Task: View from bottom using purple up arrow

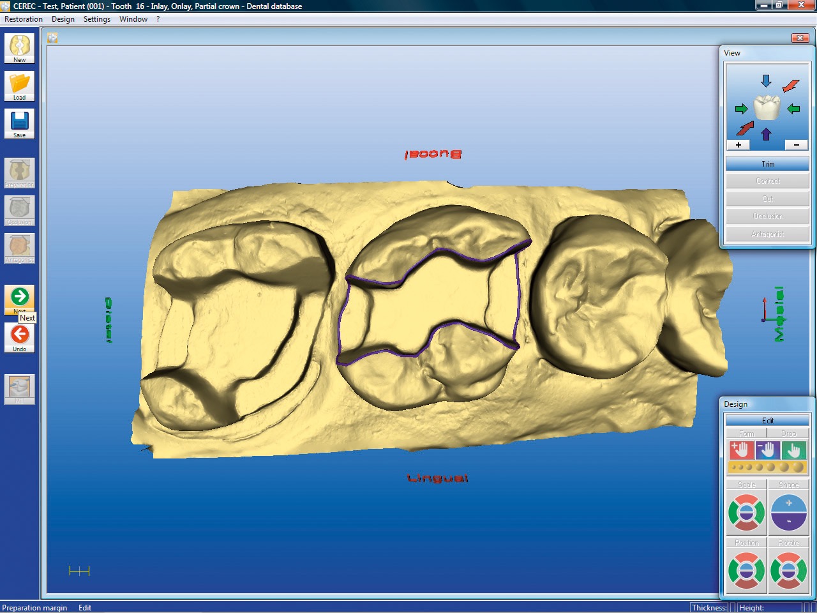Action: coord(766,134)
